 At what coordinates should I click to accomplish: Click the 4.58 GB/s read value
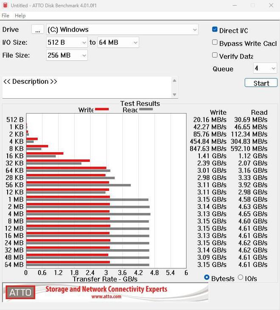pyautogui.click(x=253, y=199)
